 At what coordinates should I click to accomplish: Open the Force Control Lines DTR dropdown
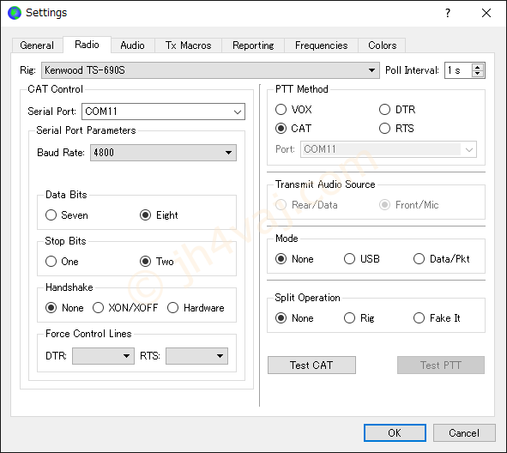pyautogui.click(x=103, y=356)
